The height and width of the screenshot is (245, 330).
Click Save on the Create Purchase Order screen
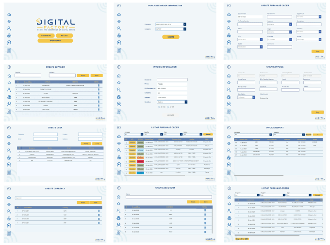click(x=317, y=51)
